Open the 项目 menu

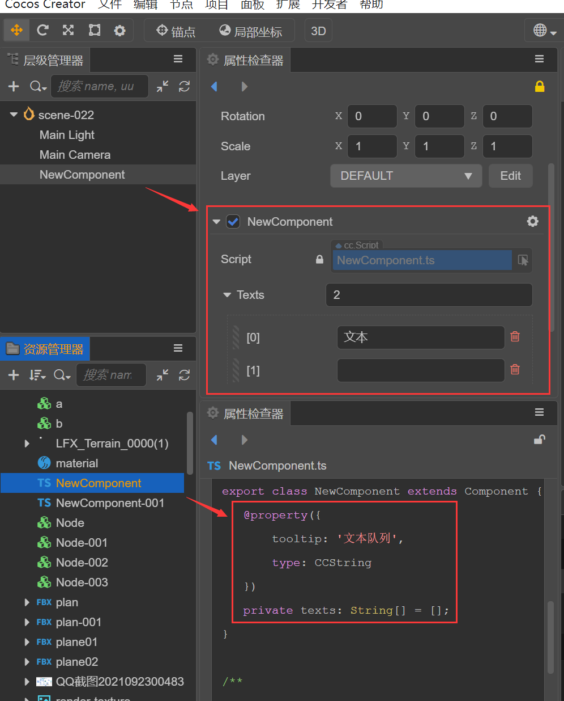tap(216, 5)
